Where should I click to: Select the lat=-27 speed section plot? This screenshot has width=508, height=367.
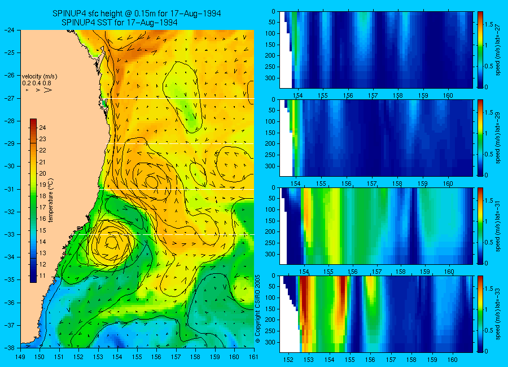[376, 50]
